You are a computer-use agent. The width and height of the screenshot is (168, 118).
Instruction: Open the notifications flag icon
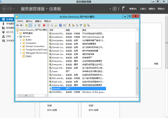(123, 9)
